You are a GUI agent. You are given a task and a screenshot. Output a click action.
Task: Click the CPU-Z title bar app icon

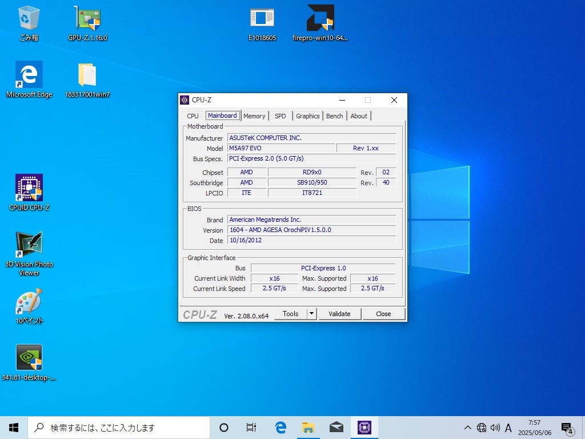point(185,100)
